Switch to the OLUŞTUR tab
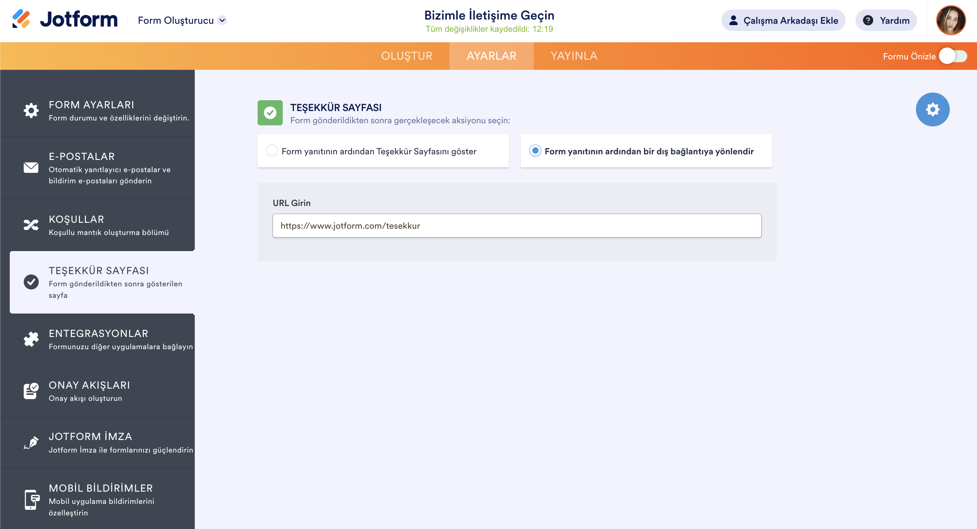The image size is (977, 529). coord(407,56)
